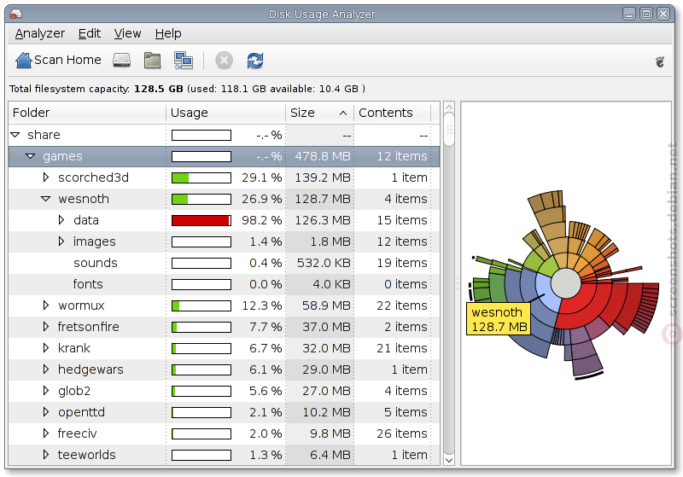683x477 pixels.
Task: Click the yellow wesnoth 128.7 MB tooltip
Action: 499,319
